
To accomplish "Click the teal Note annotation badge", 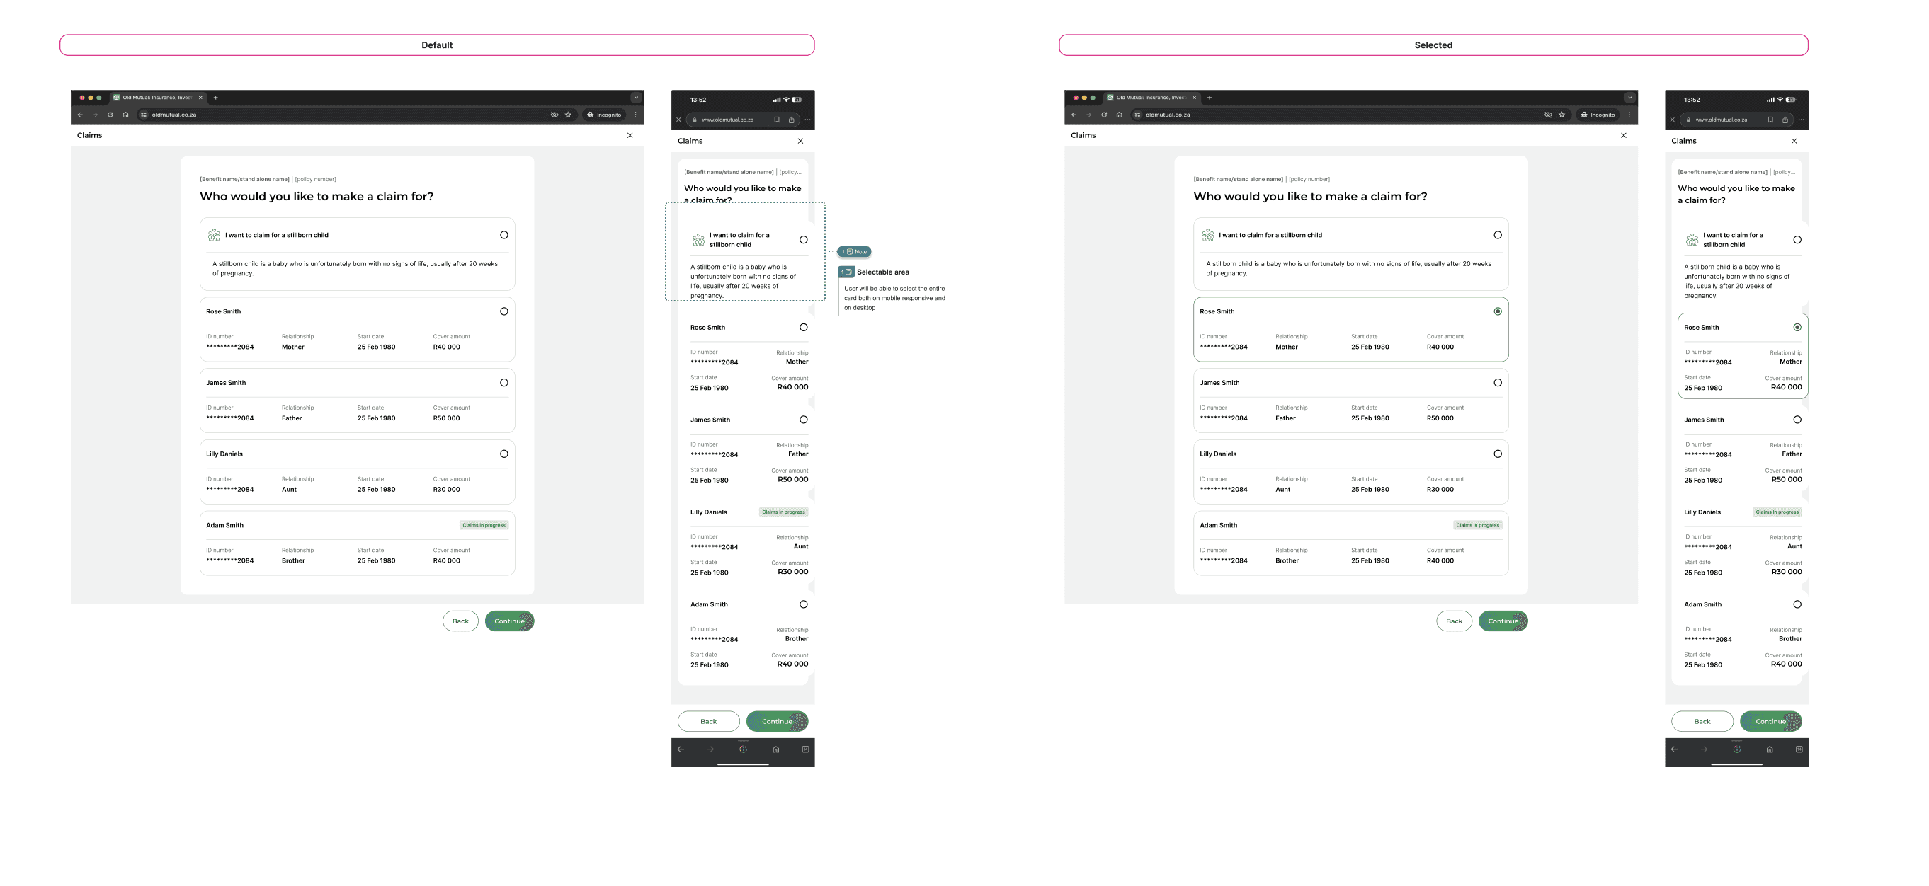I will pos(855,251).
